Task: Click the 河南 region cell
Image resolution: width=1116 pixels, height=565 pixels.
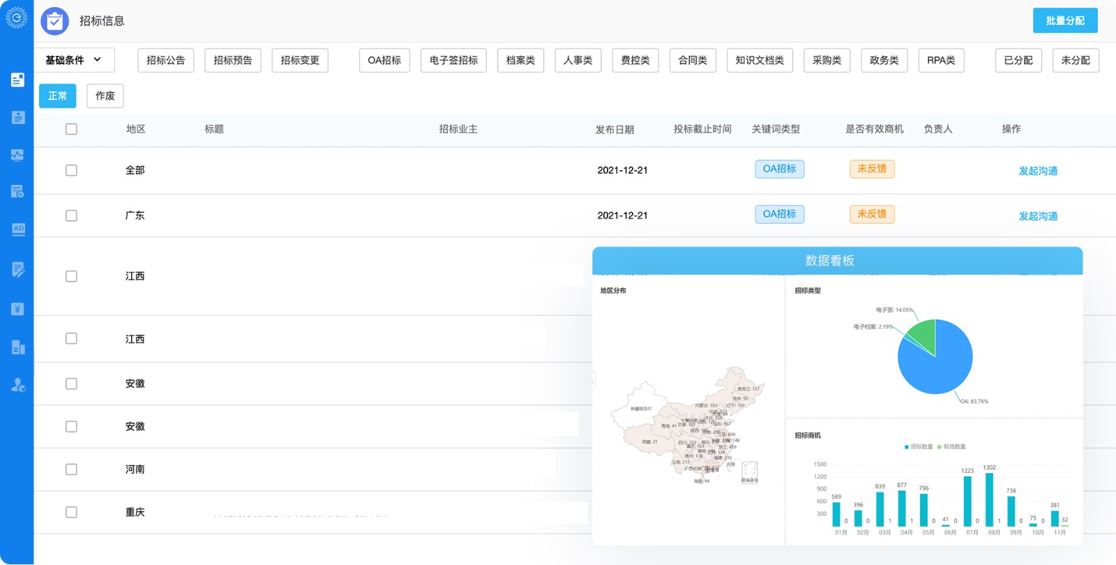Action: [x=135, y=469]
